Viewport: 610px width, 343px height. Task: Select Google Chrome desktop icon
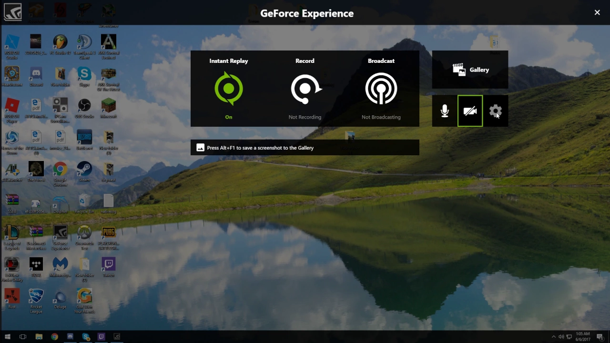pyautogui.click(x=60, y=174)
